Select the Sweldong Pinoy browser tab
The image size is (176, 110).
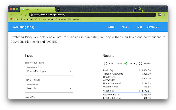(x=37, y=10)
